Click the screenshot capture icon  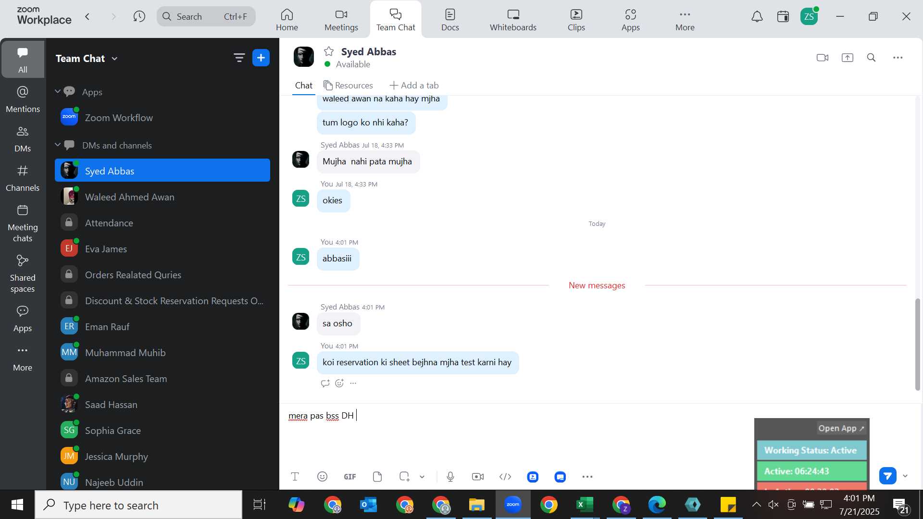tap(404, 477)
